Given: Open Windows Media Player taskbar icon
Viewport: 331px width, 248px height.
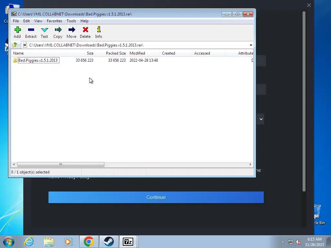Looking at the screenshot, I should (x=69, y=242).
